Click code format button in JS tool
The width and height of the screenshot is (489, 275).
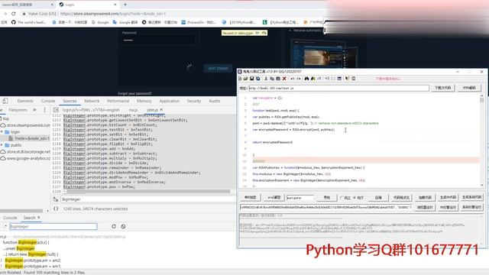401,197
